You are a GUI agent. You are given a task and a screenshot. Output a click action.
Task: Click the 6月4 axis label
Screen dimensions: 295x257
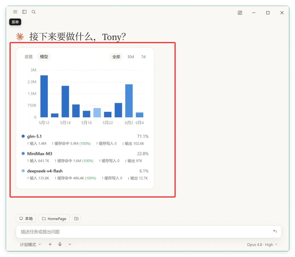tap(140, 123)
